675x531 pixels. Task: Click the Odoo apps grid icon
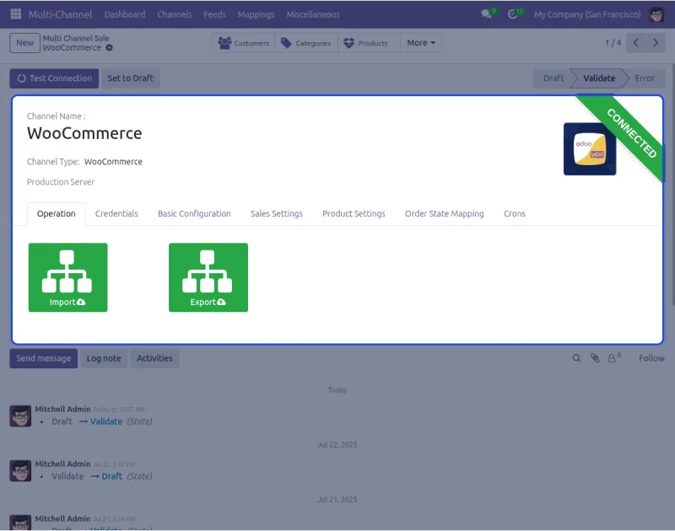[x=14, y=14]
